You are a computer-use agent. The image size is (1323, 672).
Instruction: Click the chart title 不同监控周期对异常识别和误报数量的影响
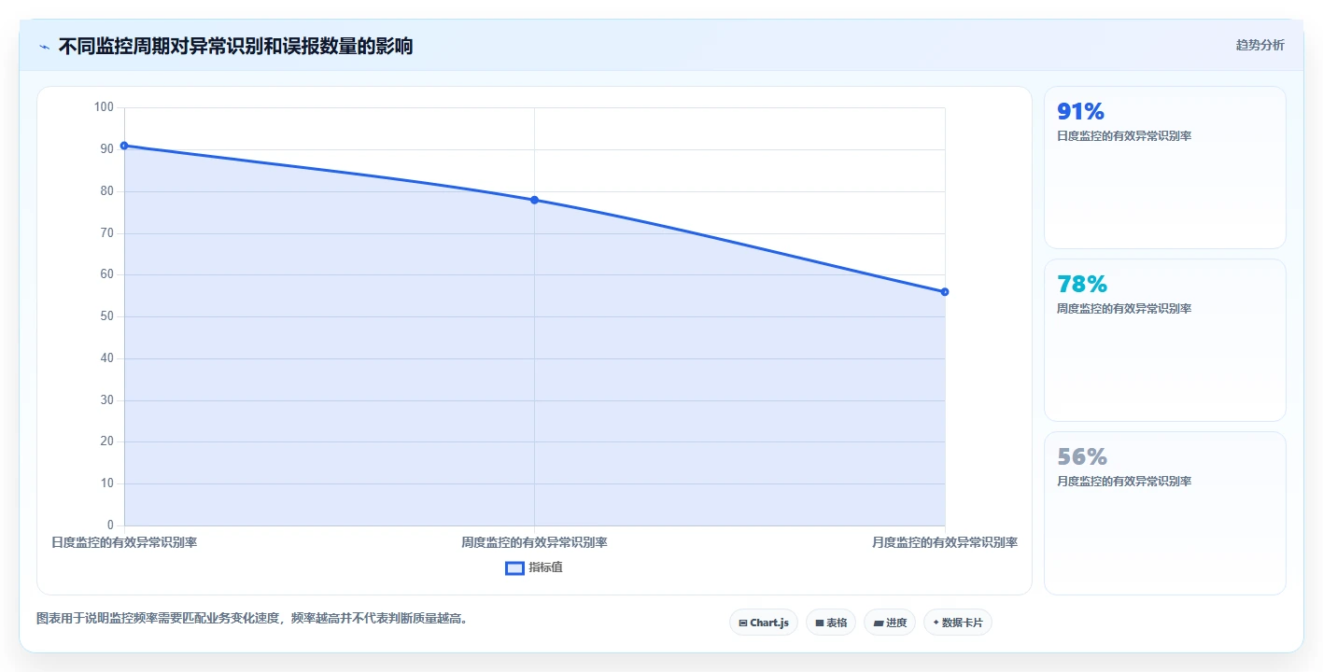pyautogui.click(x=235, y=47)
